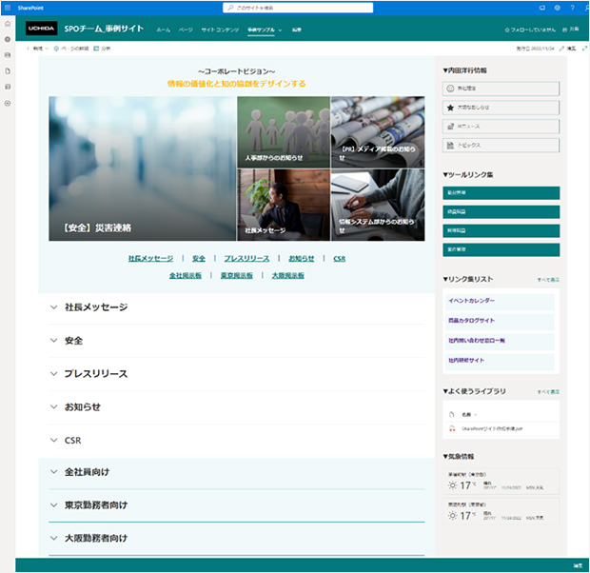590x573 pixels.
Task: Click the star follow icon
Action: (x=507, y=30)
